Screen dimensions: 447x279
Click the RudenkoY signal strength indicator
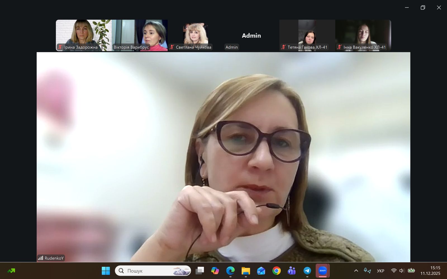tap(41, 258)
